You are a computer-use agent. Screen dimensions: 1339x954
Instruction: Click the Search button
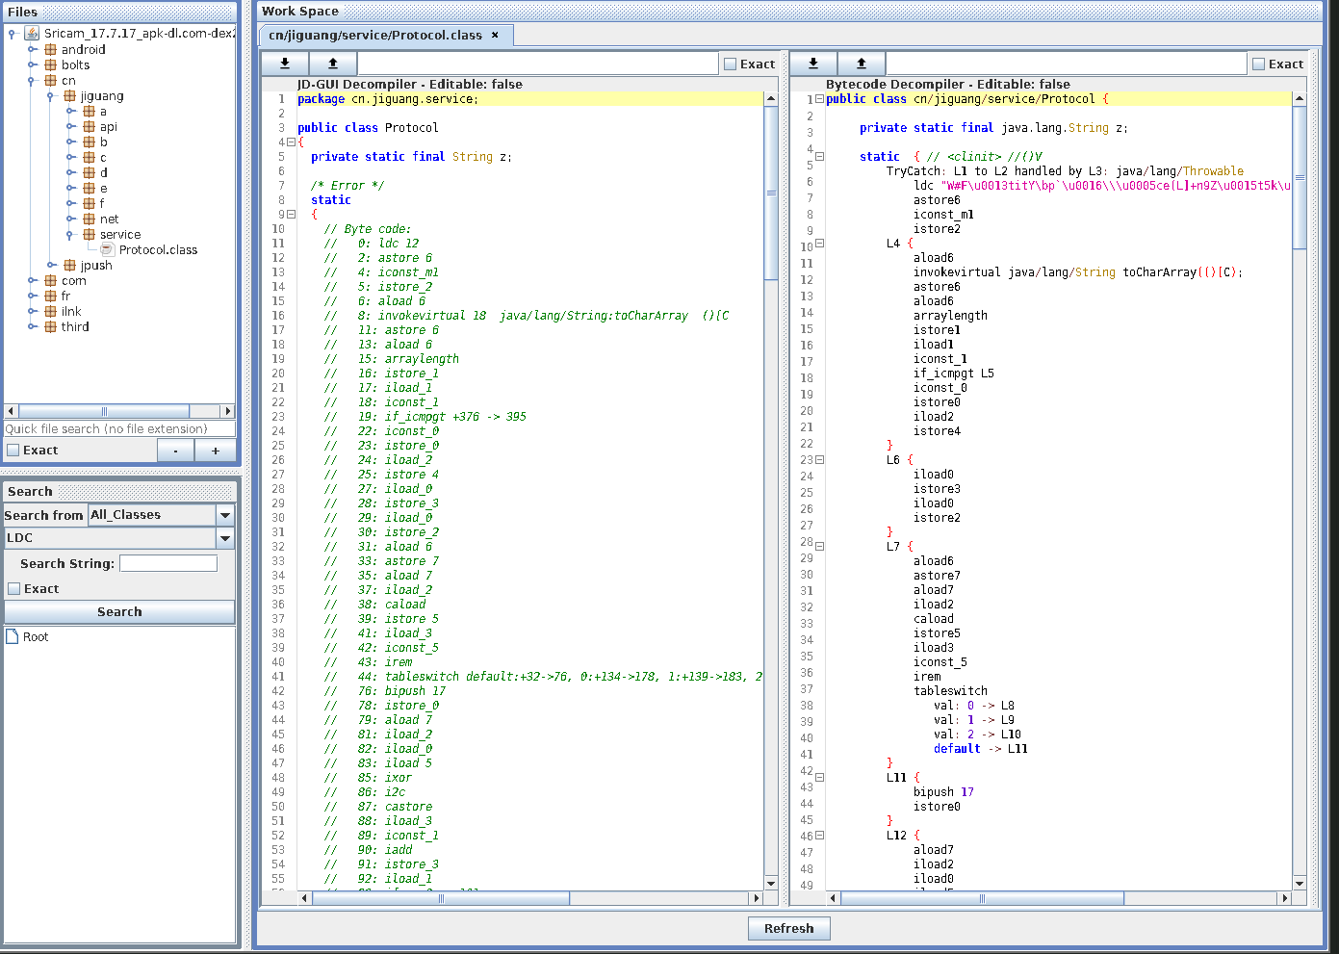pos(119,612)
